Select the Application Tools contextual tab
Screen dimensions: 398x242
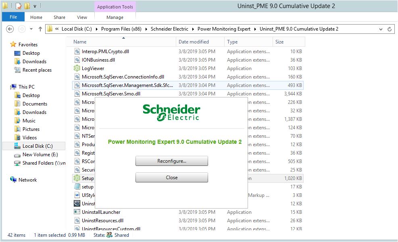(115, 7)
